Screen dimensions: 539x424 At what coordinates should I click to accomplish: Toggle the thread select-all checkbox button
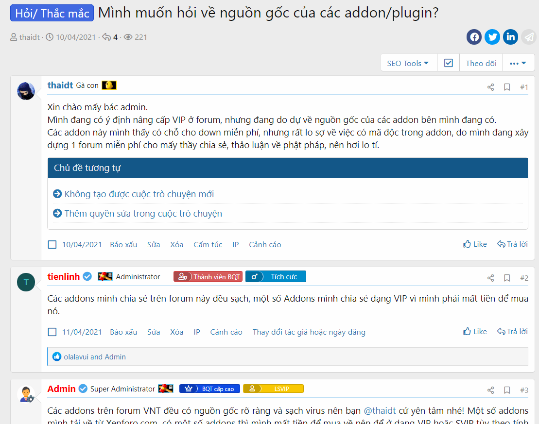point(448,63)
